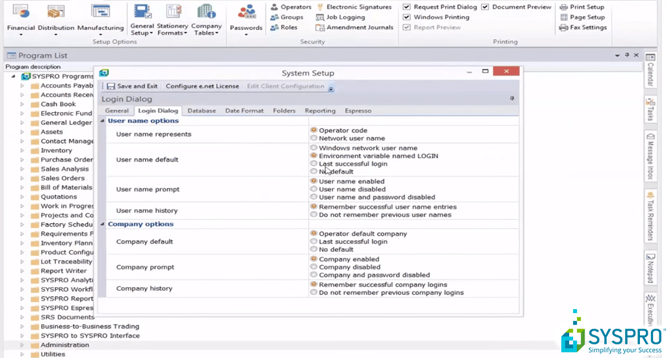Select No default under Company default

313,249
